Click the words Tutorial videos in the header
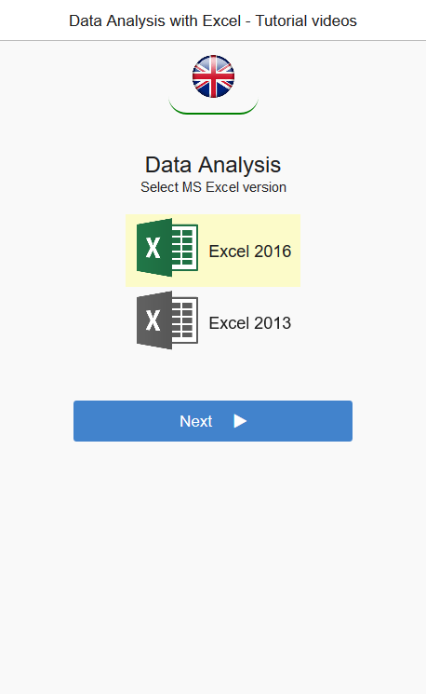This screenshot has height=694, width=426. [306, 20]
